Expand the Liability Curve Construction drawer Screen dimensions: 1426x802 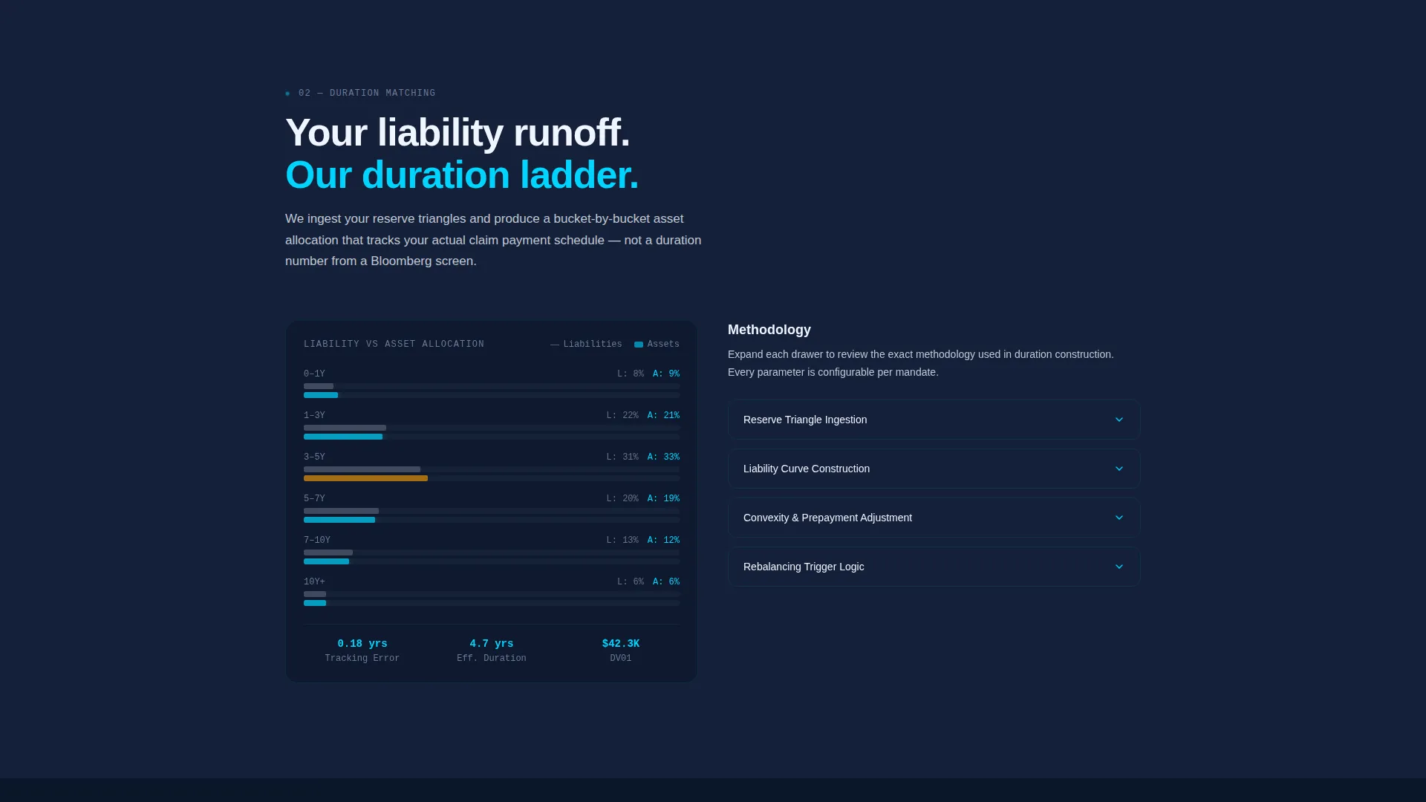point(934,469)
